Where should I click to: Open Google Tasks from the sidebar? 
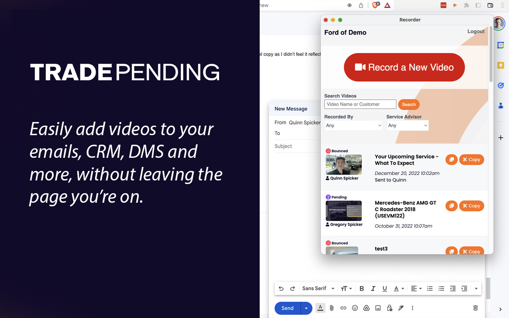click(x=500, y=85)
